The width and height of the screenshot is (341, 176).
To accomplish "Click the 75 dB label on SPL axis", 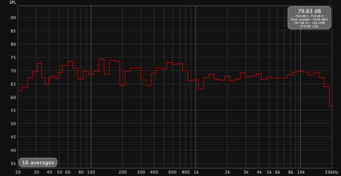I will [13, 58].
